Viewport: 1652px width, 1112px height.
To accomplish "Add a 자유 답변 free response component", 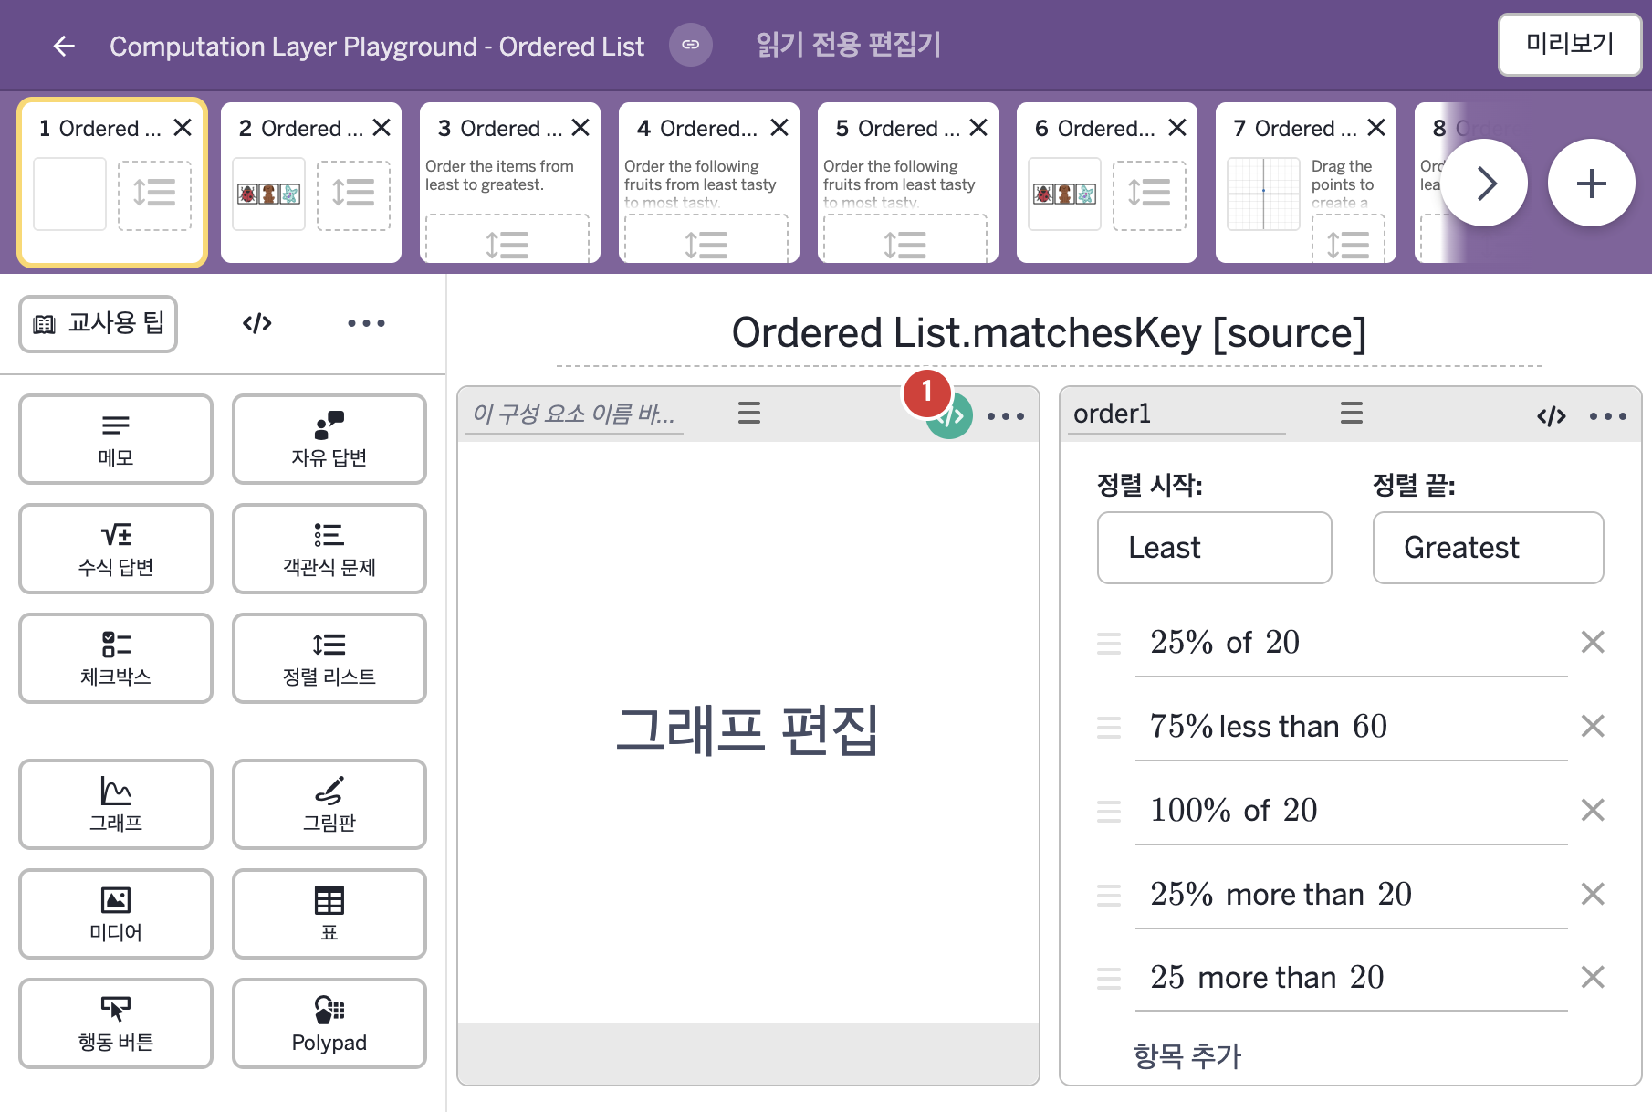I will 329,439.
